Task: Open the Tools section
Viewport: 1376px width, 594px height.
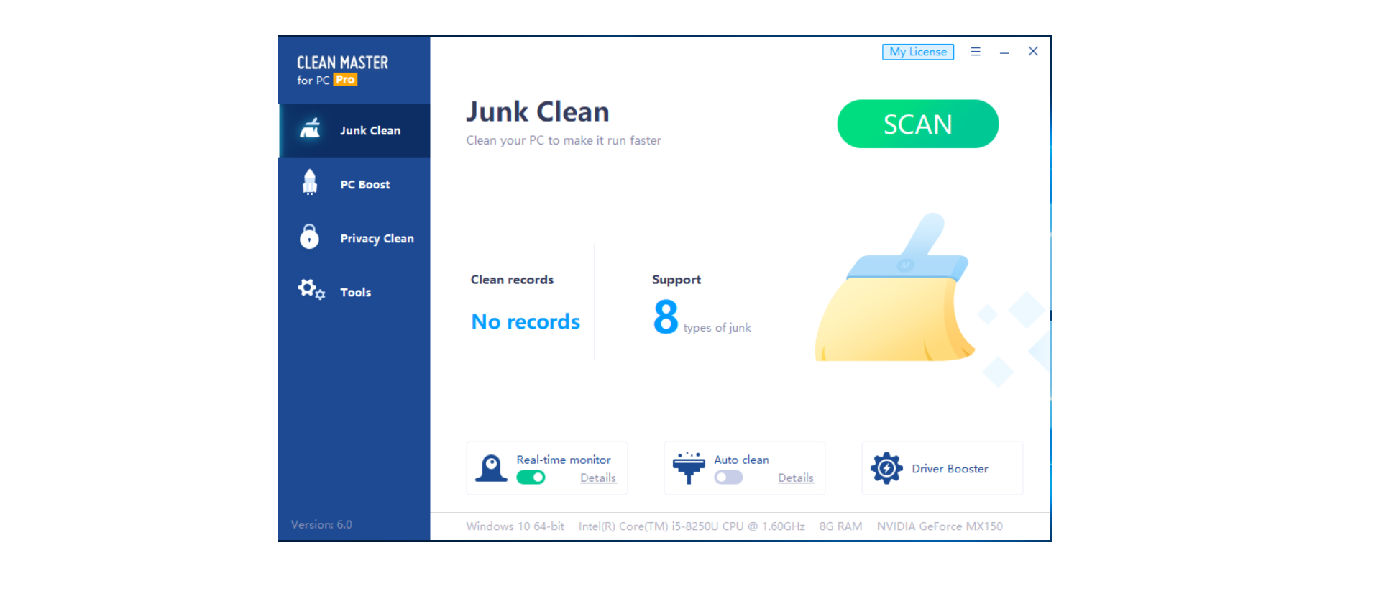Action: pos(354,293)
